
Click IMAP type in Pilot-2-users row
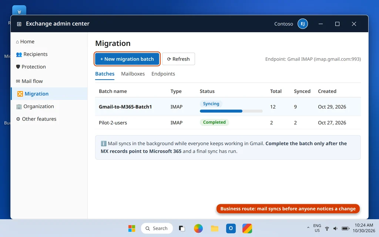177,123
